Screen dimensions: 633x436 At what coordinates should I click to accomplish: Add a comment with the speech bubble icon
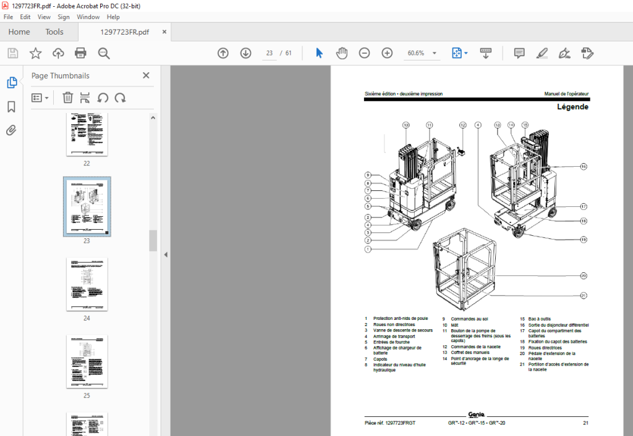click(x=519, y=53)
